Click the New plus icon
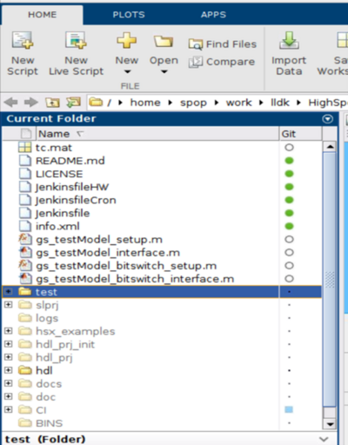Image resolution: width=348 pixels, height=445 pixels. click(x=127, y=41)
